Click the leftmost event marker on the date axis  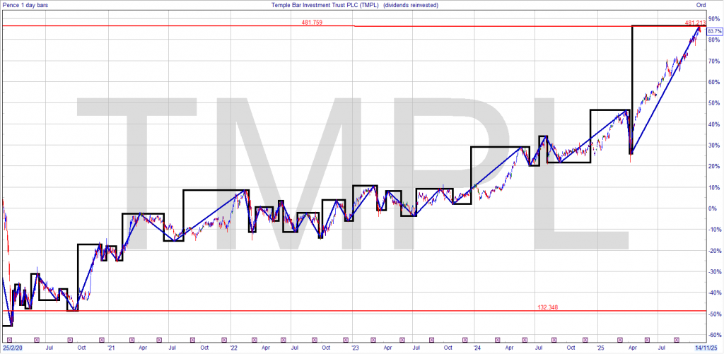(x=10, y=340)
